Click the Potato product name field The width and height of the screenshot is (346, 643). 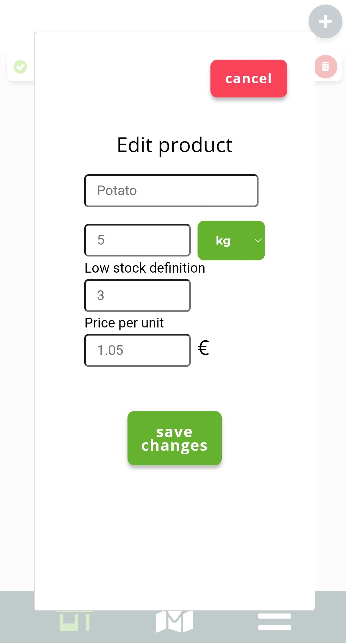coord(171,190)
